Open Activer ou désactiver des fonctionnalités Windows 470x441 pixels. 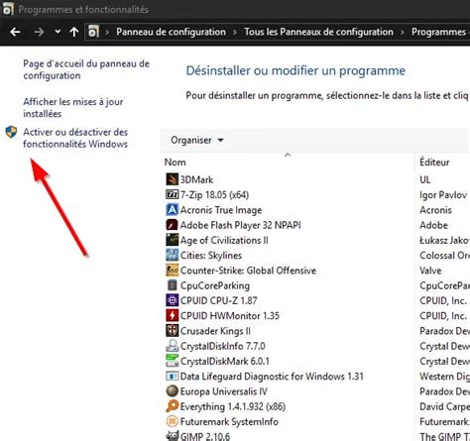[75, 138]
